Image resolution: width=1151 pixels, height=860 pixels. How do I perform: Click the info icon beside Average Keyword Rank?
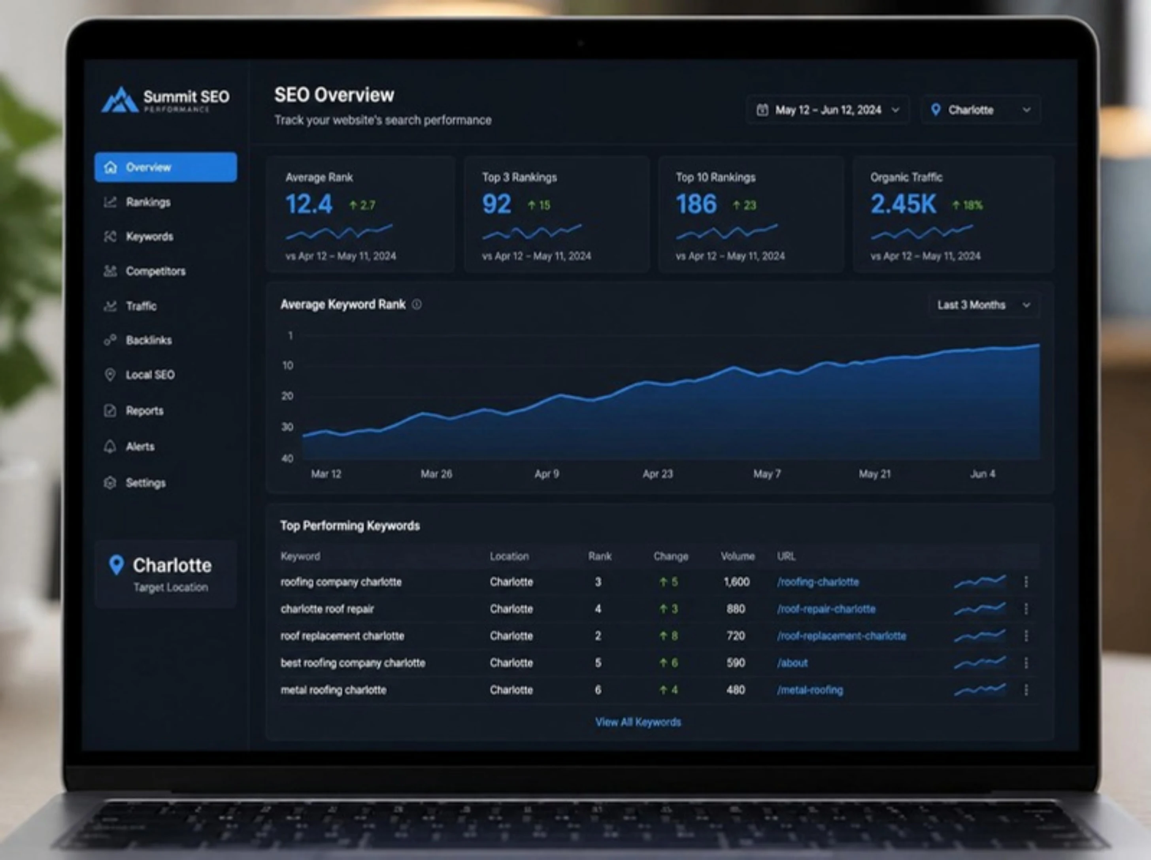417,304
